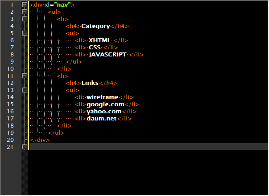Click the text 'daum.net' on line 17
This screenshot has height=196, width=269.
pyautogui.click(x=102, y=119)
